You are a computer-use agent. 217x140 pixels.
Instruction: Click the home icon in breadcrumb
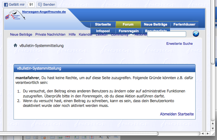pos(15,45)
